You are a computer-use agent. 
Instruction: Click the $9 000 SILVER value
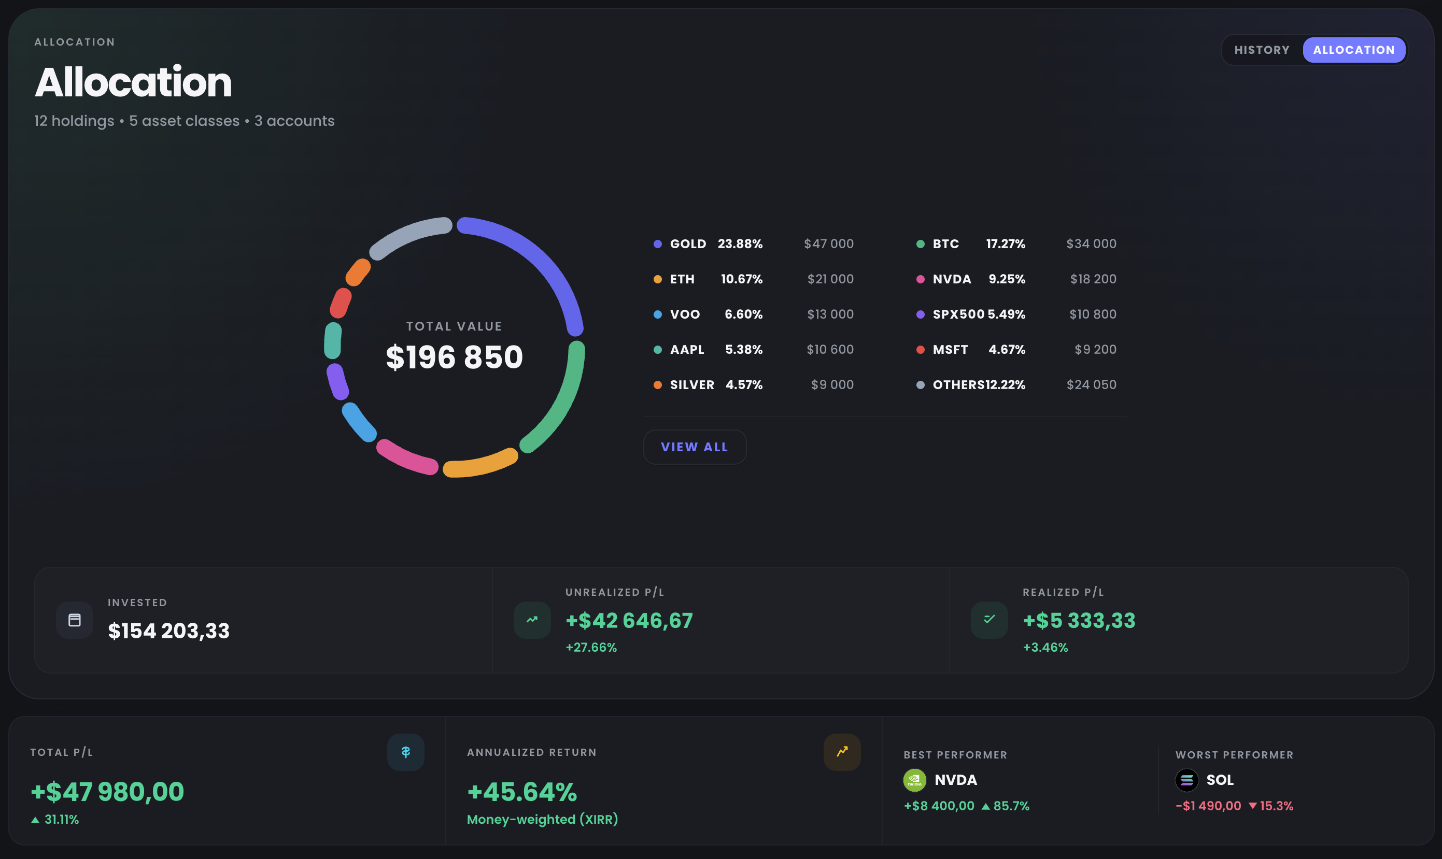[832, 385]
